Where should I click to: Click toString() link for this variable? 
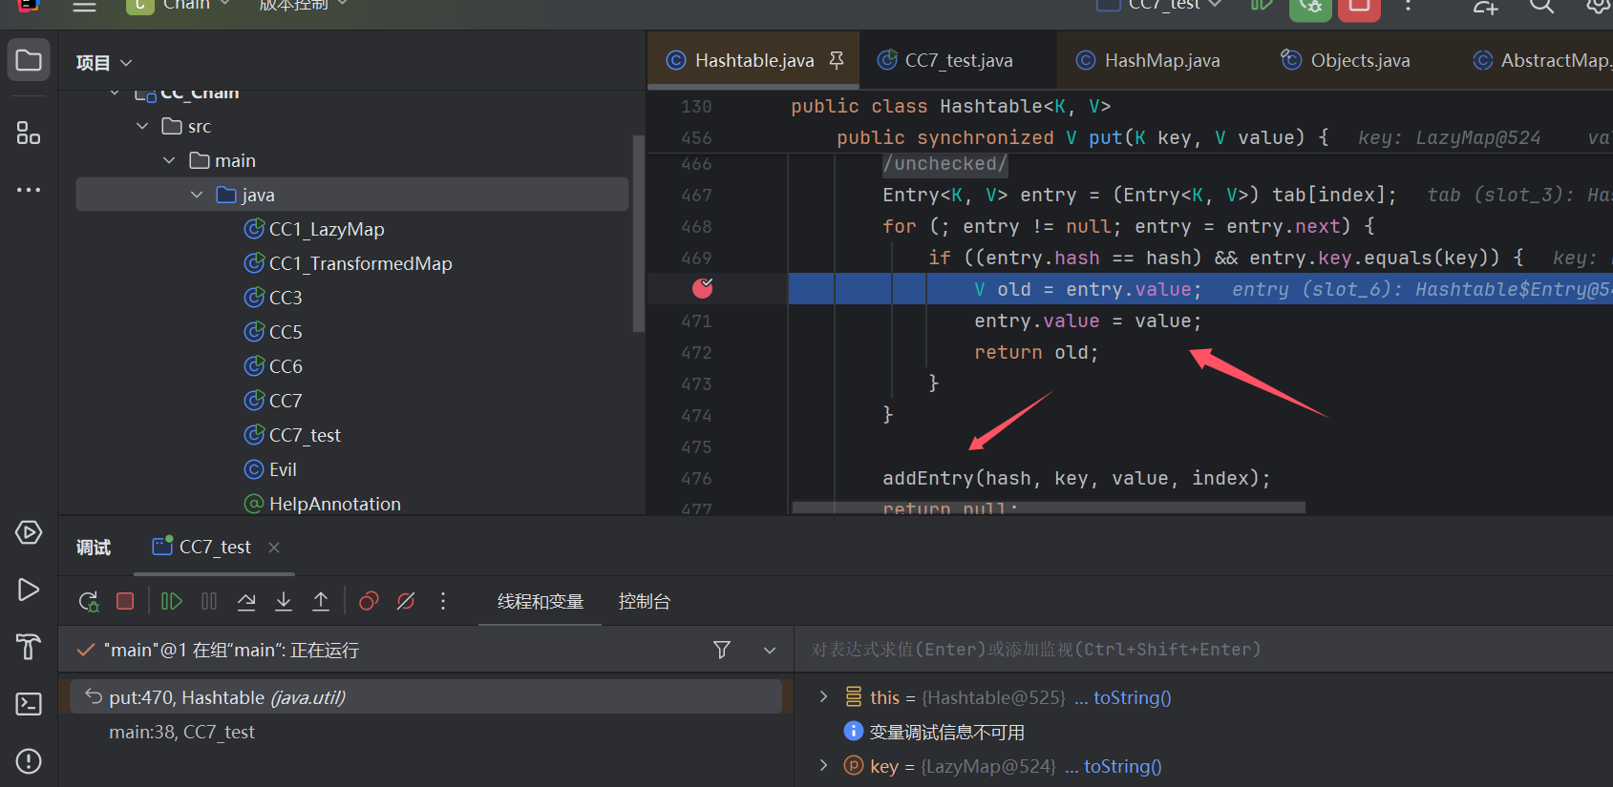(1132, 697)
